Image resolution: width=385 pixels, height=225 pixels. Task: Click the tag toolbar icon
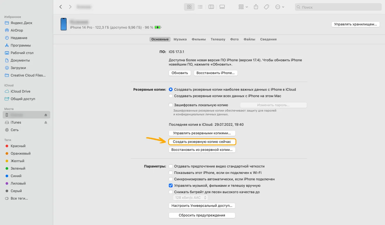[266, 7]
